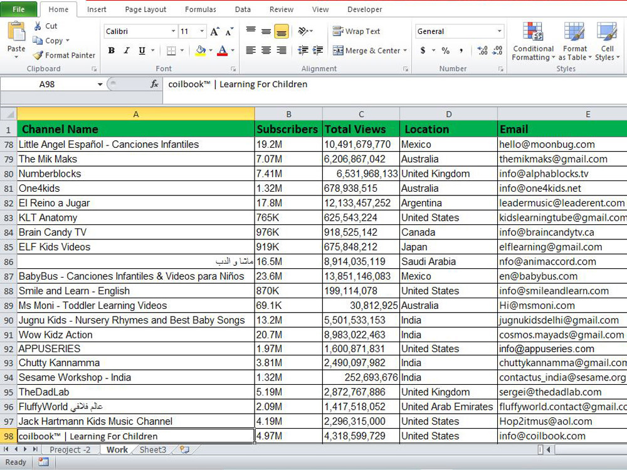The image size is (627, 470).
Task: Click Decrease Decimal icon
Action: pyautogui.click(x=497, y=50)
